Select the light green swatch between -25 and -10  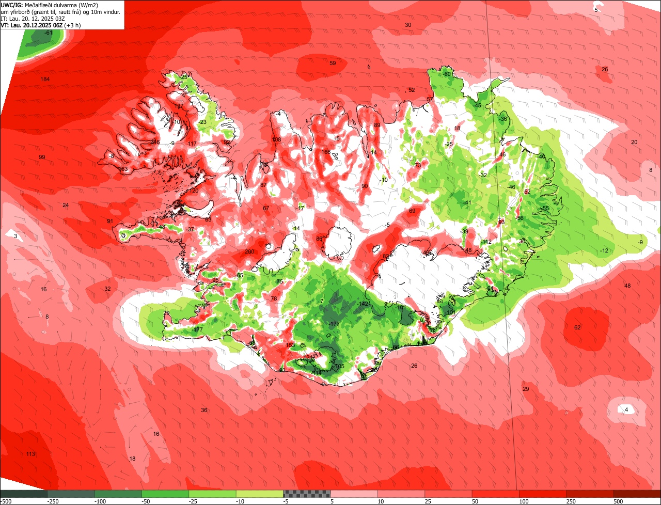(212, 494)
